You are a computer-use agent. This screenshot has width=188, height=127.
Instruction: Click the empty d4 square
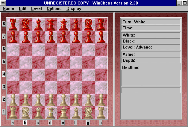coord(51,75)
